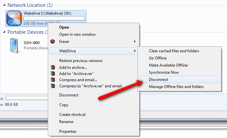Expand the Eraser submenu arrow

coord(135,42)
